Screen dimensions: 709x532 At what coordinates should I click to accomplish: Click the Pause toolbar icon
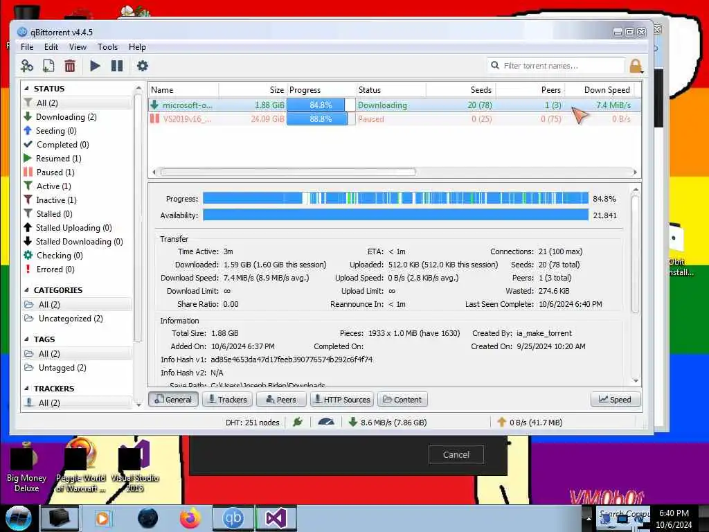117,66
